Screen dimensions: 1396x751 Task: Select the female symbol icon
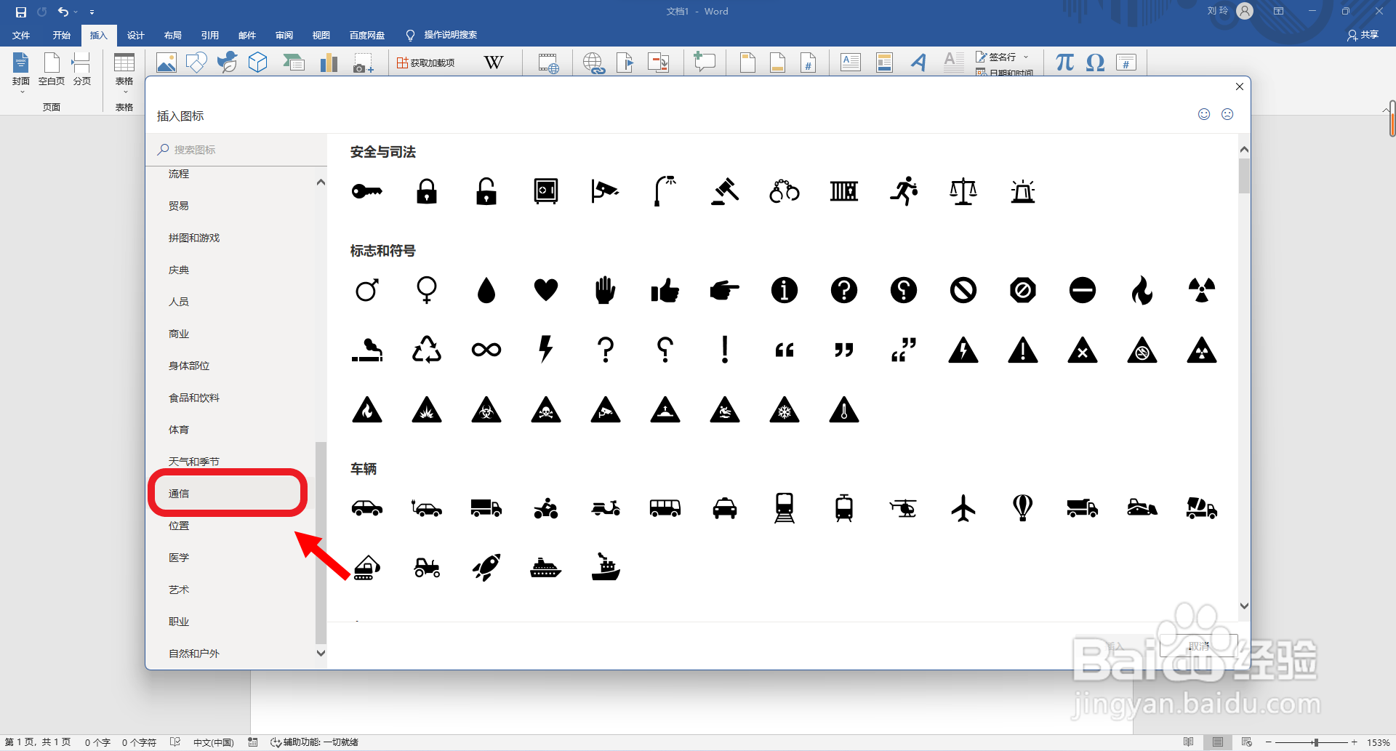[x=427, y=290]
